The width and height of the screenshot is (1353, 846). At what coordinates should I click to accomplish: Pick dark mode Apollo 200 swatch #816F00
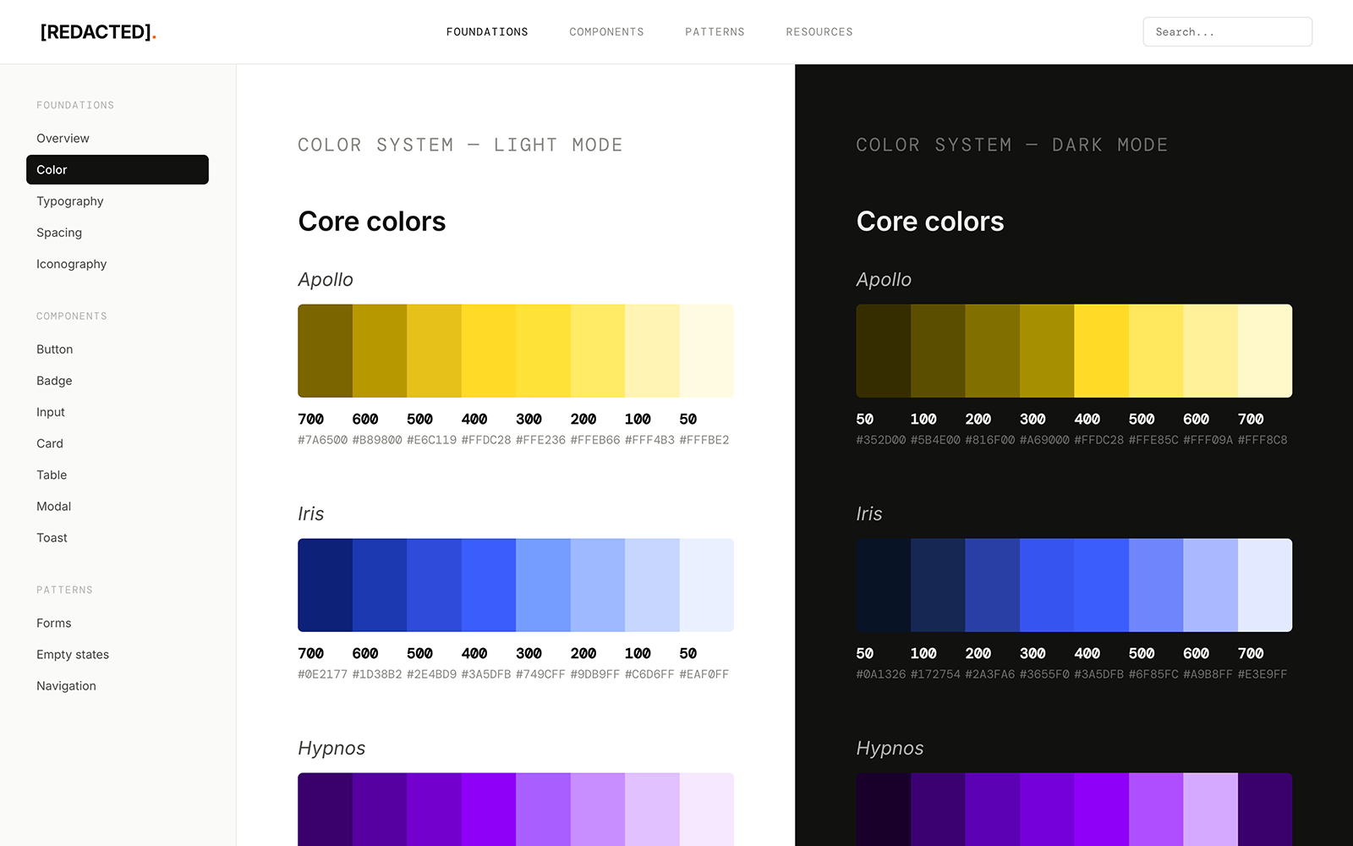click(x=993, y=351)
